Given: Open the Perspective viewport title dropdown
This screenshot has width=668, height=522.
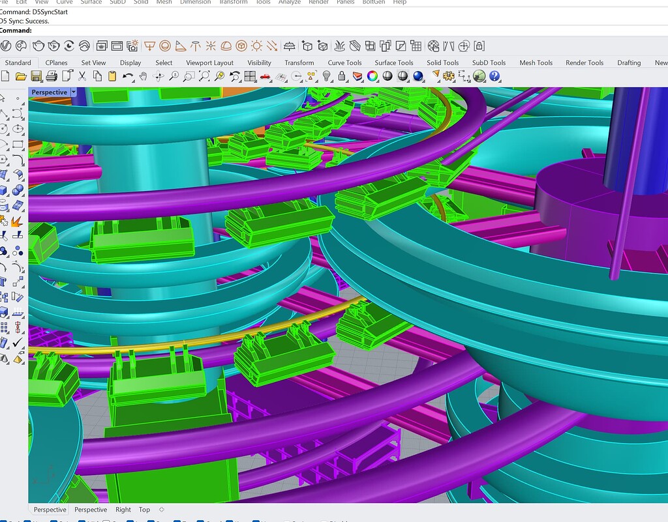Looking at the screenshot, I should pos(73,92).
